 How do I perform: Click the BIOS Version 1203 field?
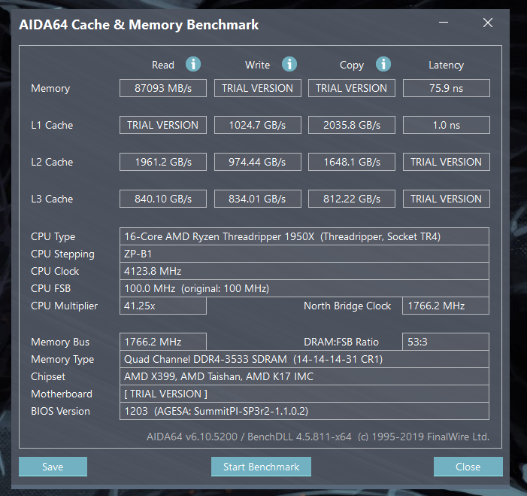point(304,411)
